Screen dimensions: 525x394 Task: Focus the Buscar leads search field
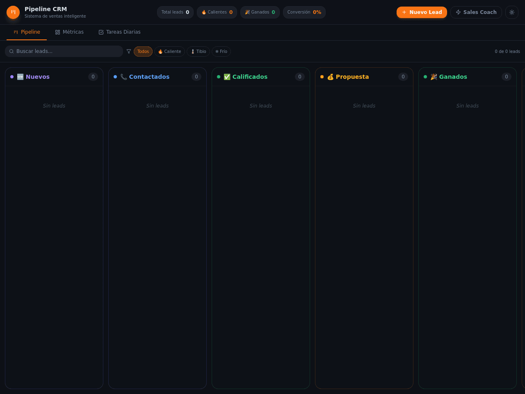[x=64, y=51]
